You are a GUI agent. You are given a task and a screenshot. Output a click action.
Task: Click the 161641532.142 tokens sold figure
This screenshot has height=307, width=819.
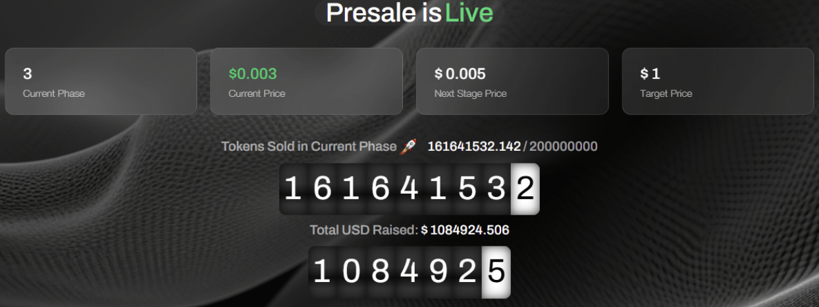pyautogui.click(x=474, y=146)
